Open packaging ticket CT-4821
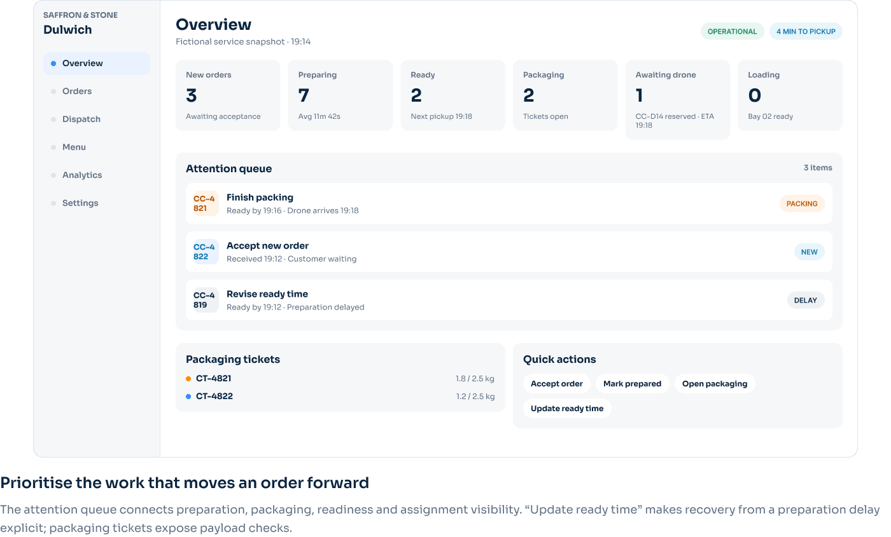The image size is (891, 537). [340, 379]
